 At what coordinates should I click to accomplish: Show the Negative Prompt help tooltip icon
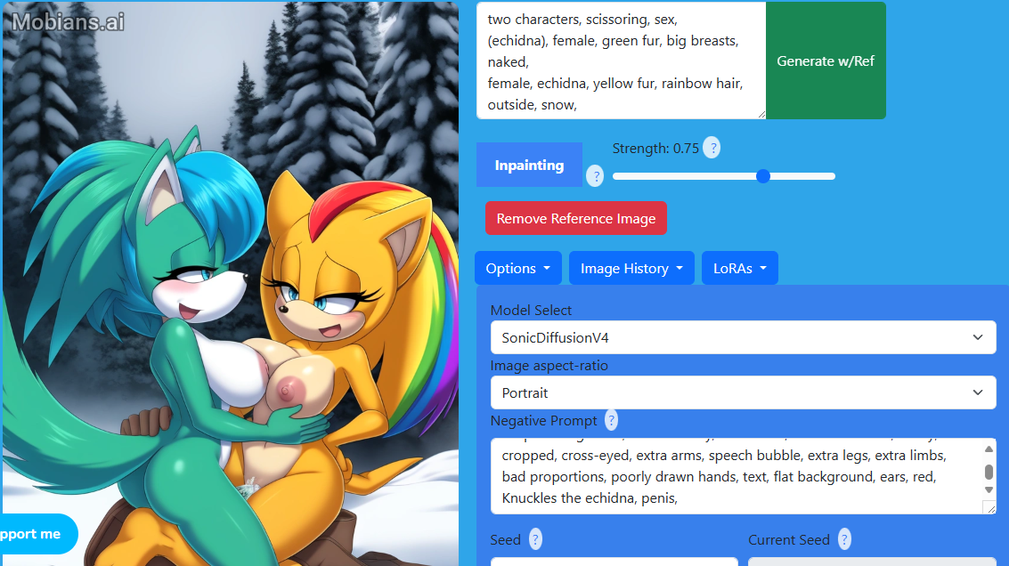coord(611,421)
